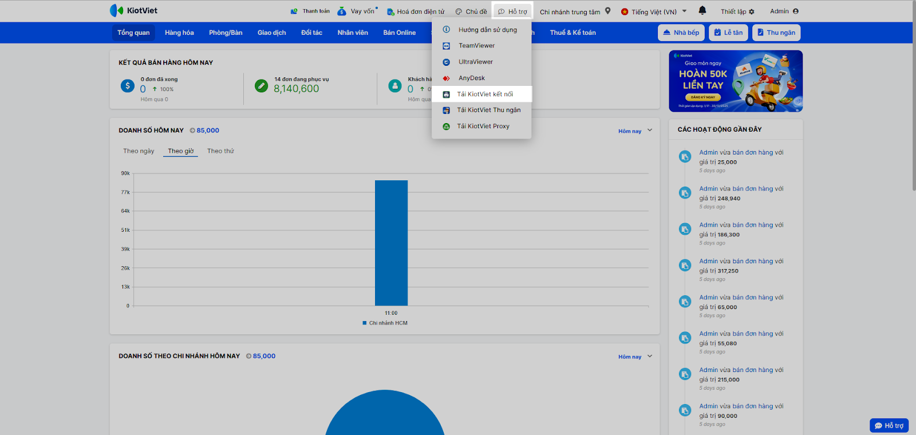Open the Thu ngân cashier button in the blue bar
Screen dimensions: 916x435
pos(776,33)
